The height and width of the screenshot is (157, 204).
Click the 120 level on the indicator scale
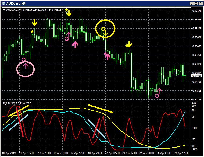[194, 103]
